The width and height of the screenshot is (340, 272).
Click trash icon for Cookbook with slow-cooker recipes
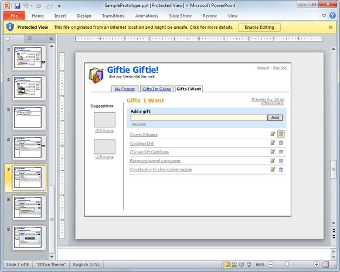point(281,169)
